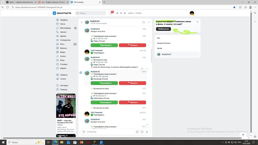258x145 pixels.
Task: Open the IP link 5.165.141.146 under Подтвердите вход в аккаунт
Action: (101, 39)
